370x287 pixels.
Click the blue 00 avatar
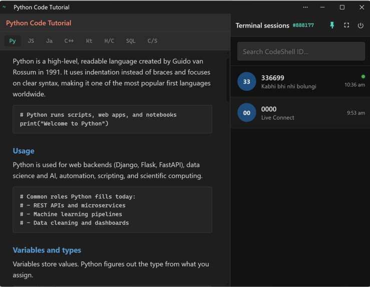point(247,113)
